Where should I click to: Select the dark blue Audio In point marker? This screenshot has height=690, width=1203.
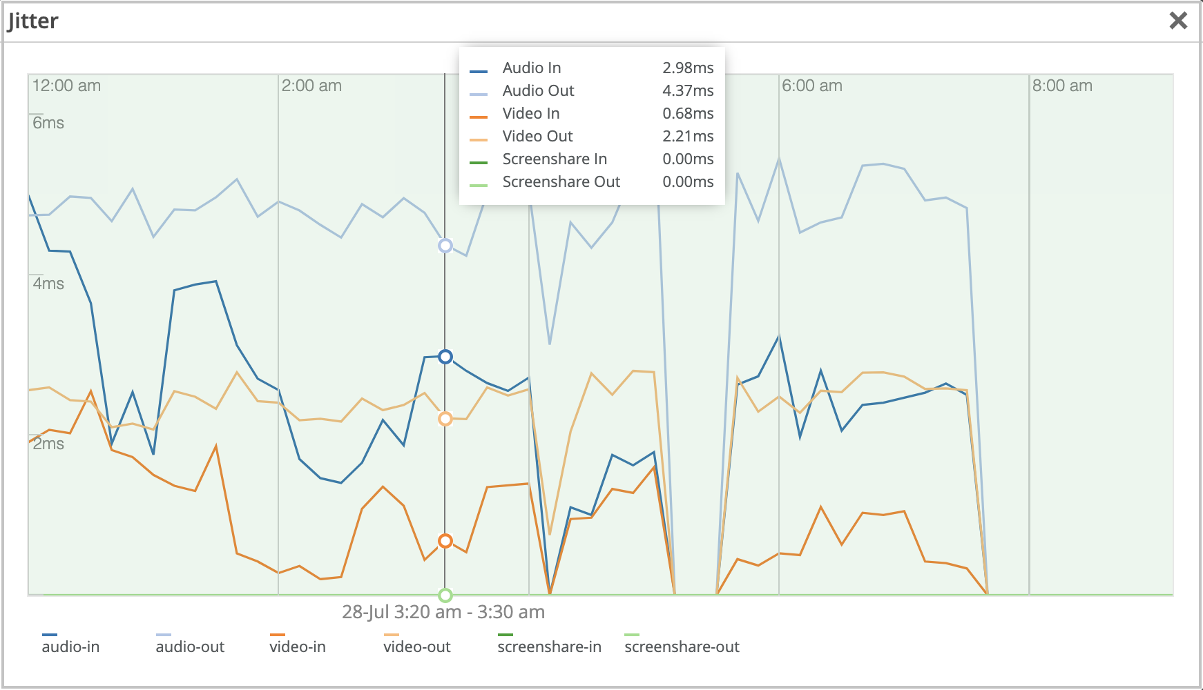445,357
